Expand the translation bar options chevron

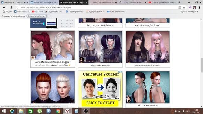(49, 16)
